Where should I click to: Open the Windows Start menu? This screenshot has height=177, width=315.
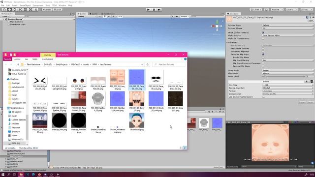(x=3, y=175)
